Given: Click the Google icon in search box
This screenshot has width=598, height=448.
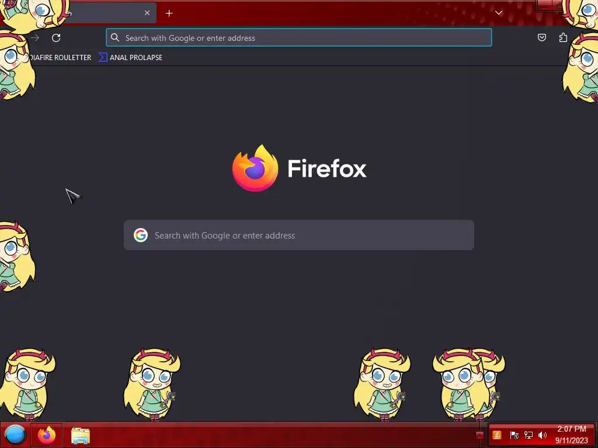Looking at the screenshot, I should click(141, 236).
